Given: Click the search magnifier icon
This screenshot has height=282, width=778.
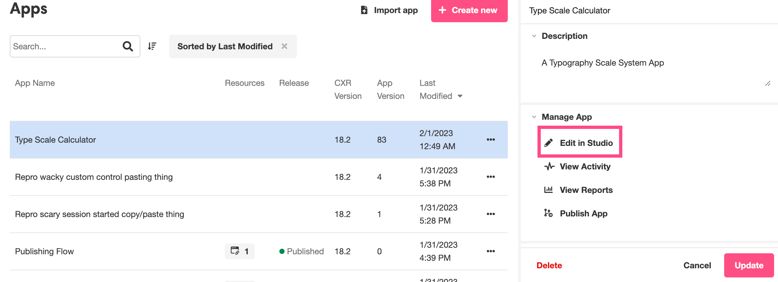Looking at the screenshot, I should click(x=128, y=46).
